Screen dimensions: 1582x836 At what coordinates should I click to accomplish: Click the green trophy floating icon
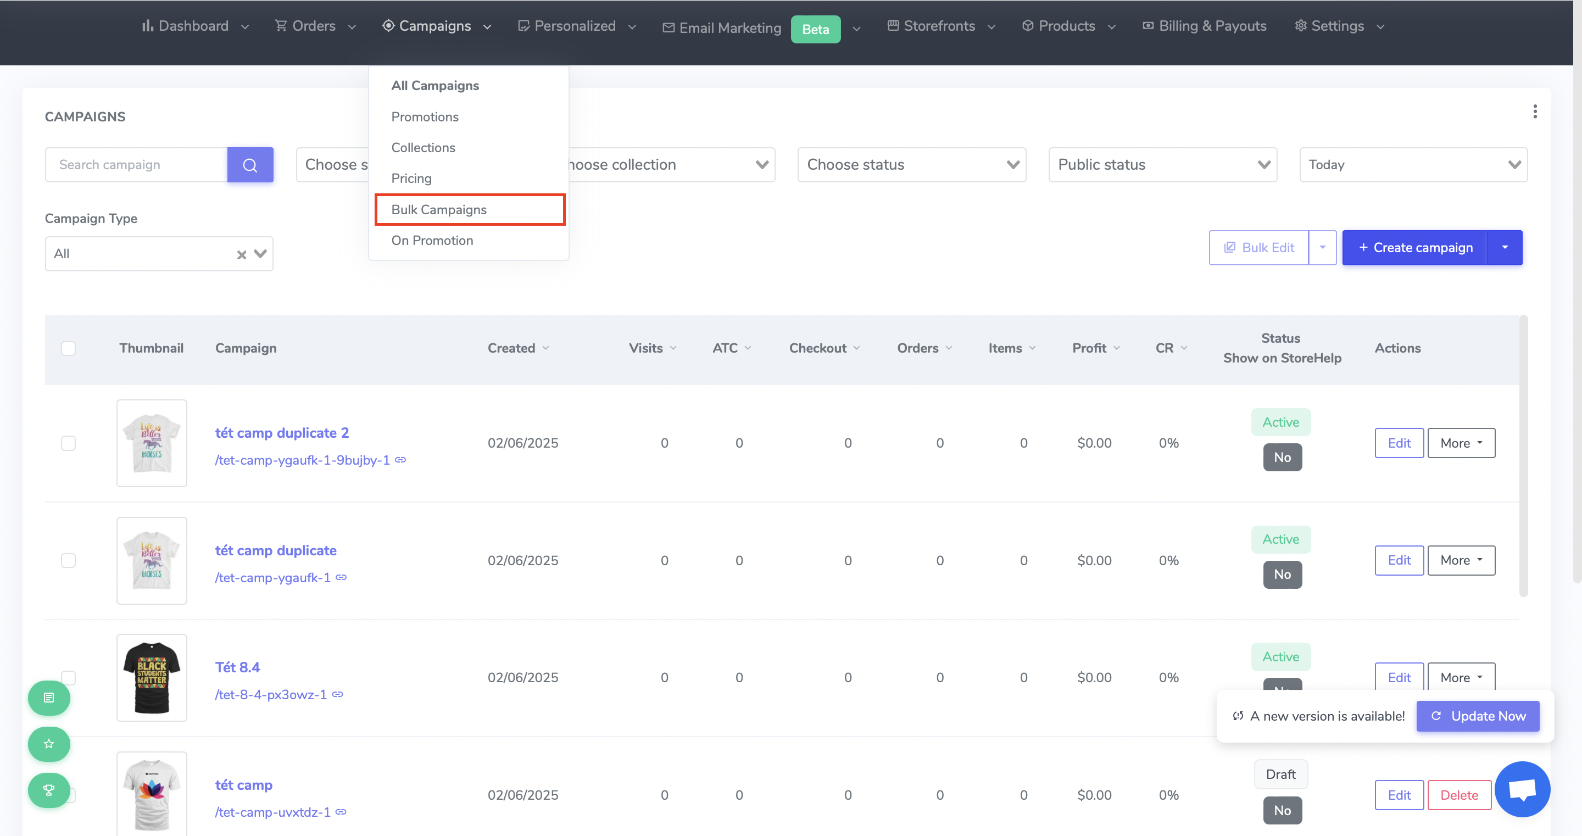coord(49,790)
